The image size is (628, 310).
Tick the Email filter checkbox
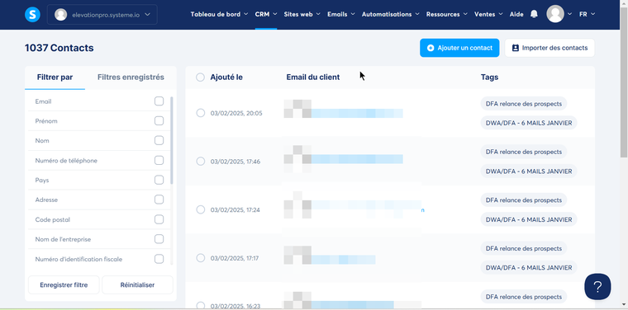[159, 101]
